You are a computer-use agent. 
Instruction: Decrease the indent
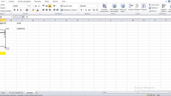click(54, 10)
